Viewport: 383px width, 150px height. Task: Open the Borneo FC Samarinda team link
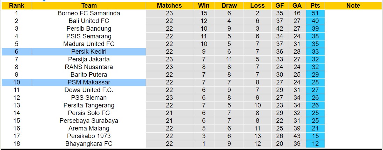pyautogui.click(x=89, y=13)
